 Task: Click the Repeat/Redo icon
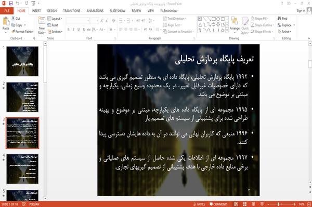pos(27,4)
